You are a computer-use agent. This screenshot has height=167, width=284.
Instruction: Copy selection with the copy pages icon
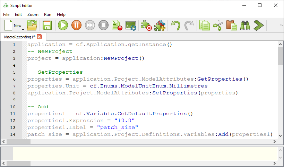(x=205, y=25)
